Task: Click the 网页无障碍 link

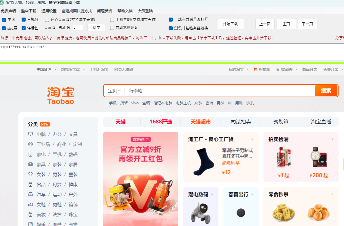Action: [124, 69]
